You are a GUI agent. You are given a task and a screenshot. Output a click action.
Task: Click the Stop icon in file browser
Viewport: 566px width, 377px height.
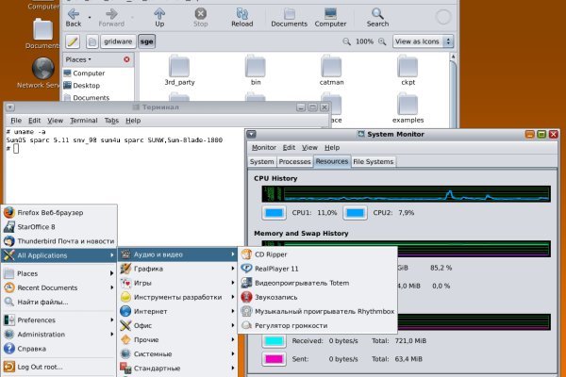(201, 16)
